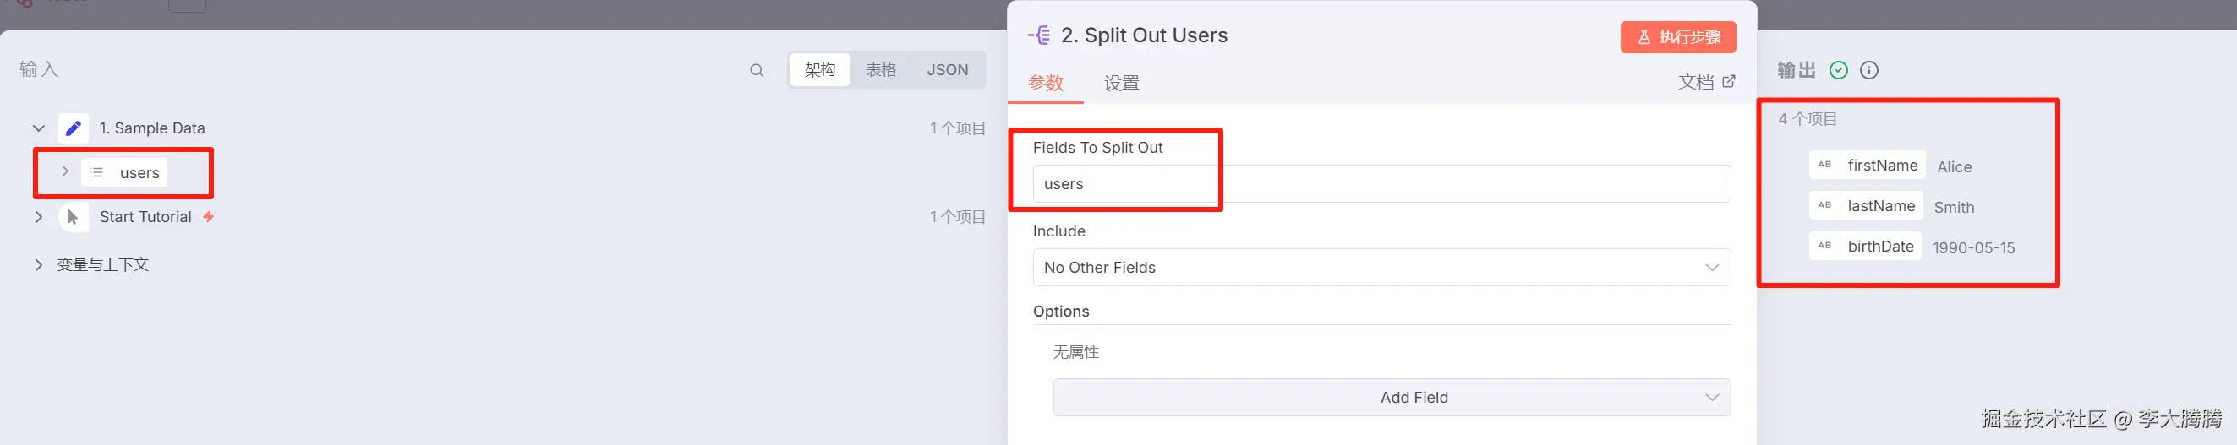Open the 文档 documentation link
Viewport: 2237px width, 445px height.
[x=1706, y=82]
